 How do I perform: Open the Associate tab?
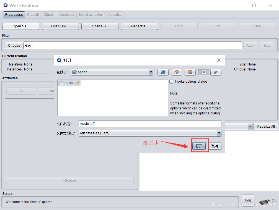[x=66, y=15]
